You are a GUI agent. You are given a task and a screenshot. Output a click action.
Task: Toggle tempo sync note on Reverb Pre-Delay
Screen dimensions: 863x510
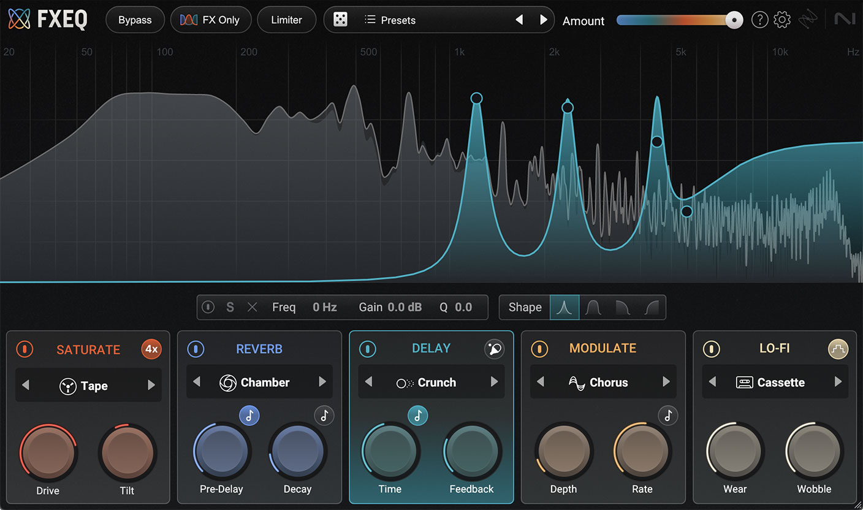pyautogui.click(x=249, y=416)
